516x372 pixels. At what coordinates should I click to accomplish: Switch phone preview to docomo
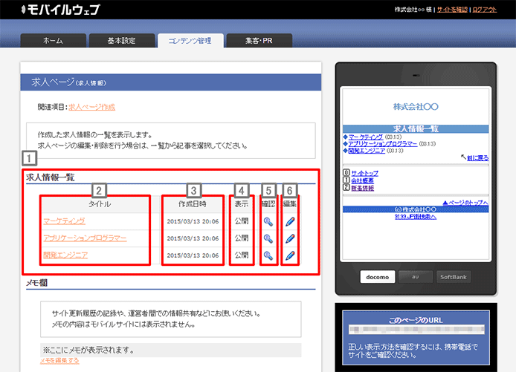[377, 277]
